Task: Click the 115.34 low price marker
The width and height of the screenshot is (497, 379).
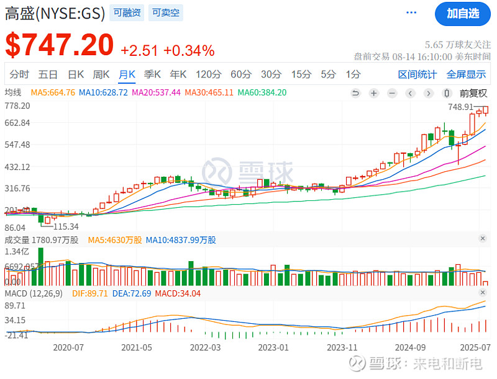Action: coord(66,226)
